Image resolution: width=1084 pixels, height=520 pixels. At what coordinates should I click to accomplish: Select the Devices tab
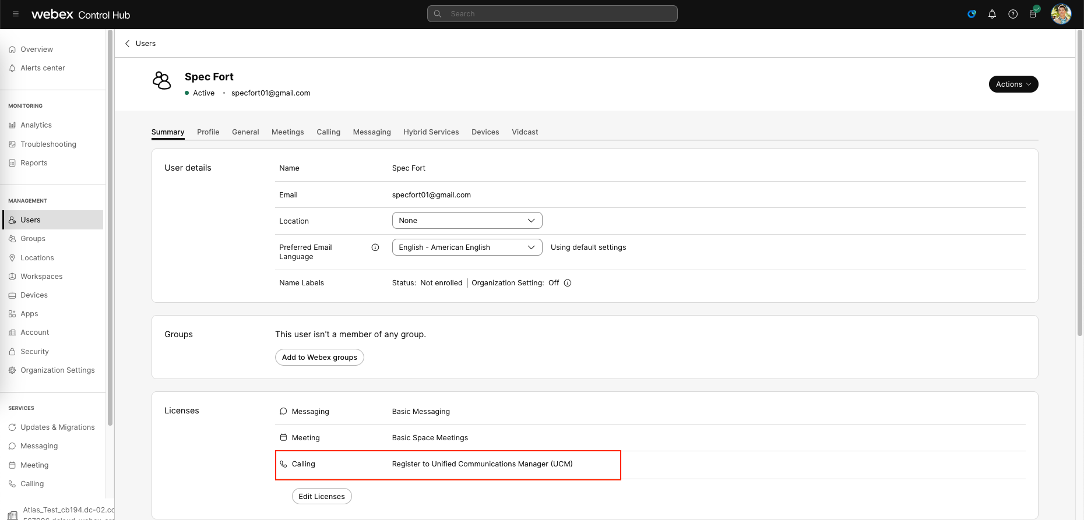(x=485, y=132)
